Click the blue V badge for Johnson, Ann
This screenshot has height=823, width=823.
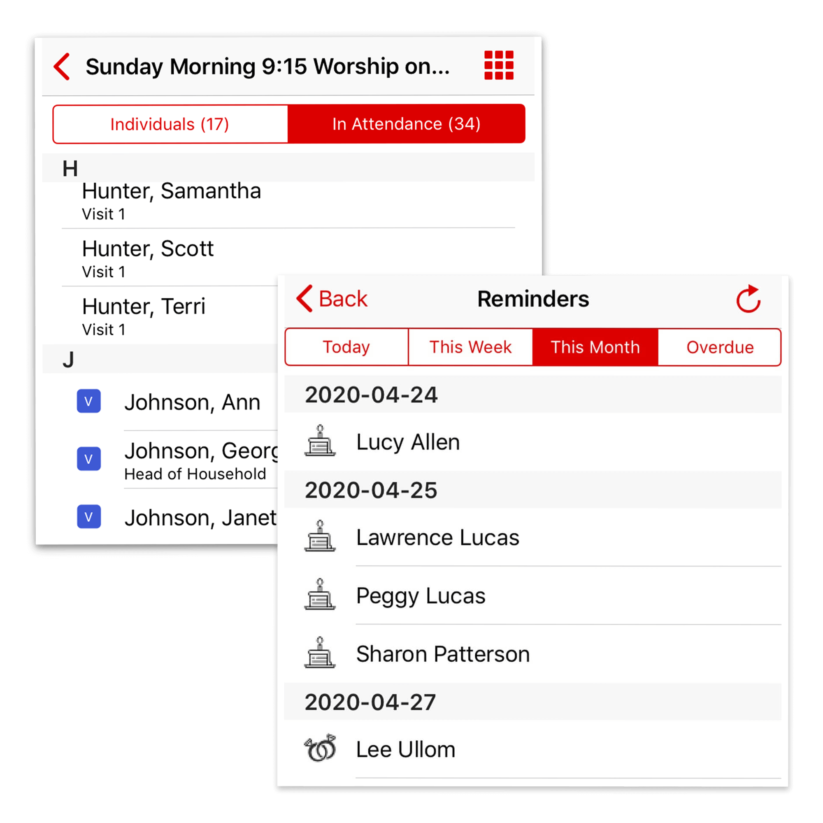pyautogui.click(x=88, y=401)
